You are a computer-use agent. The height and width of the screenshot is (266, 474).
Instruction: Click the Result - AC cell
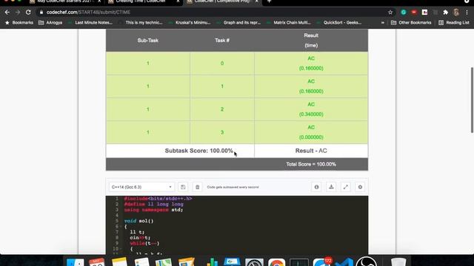point(311,151)
